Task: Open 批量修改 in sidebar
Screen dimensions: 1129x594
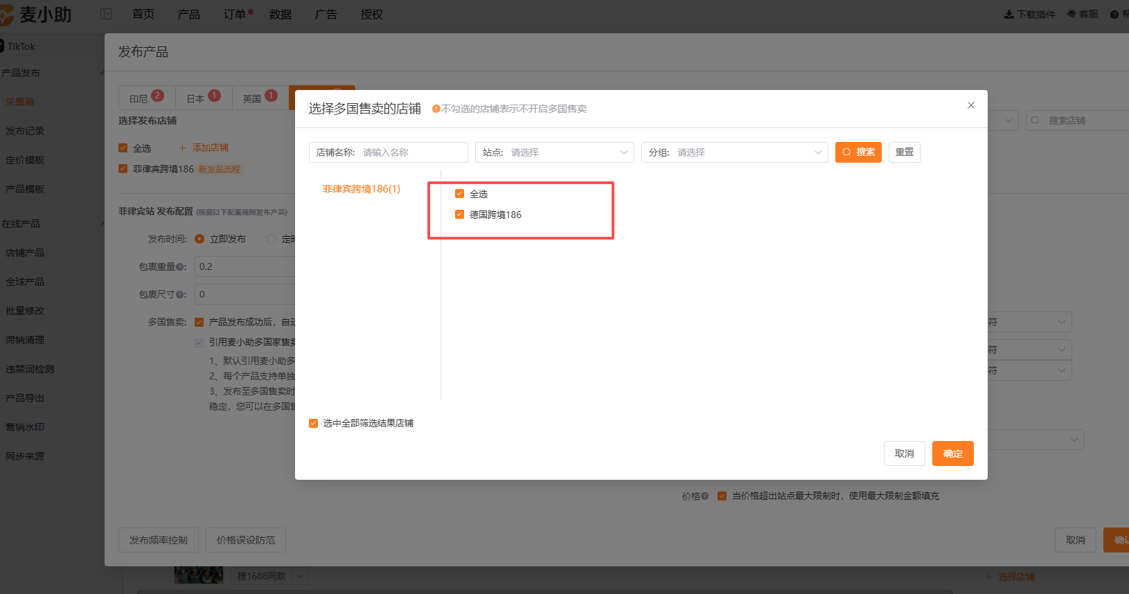Action: point(25,311)
